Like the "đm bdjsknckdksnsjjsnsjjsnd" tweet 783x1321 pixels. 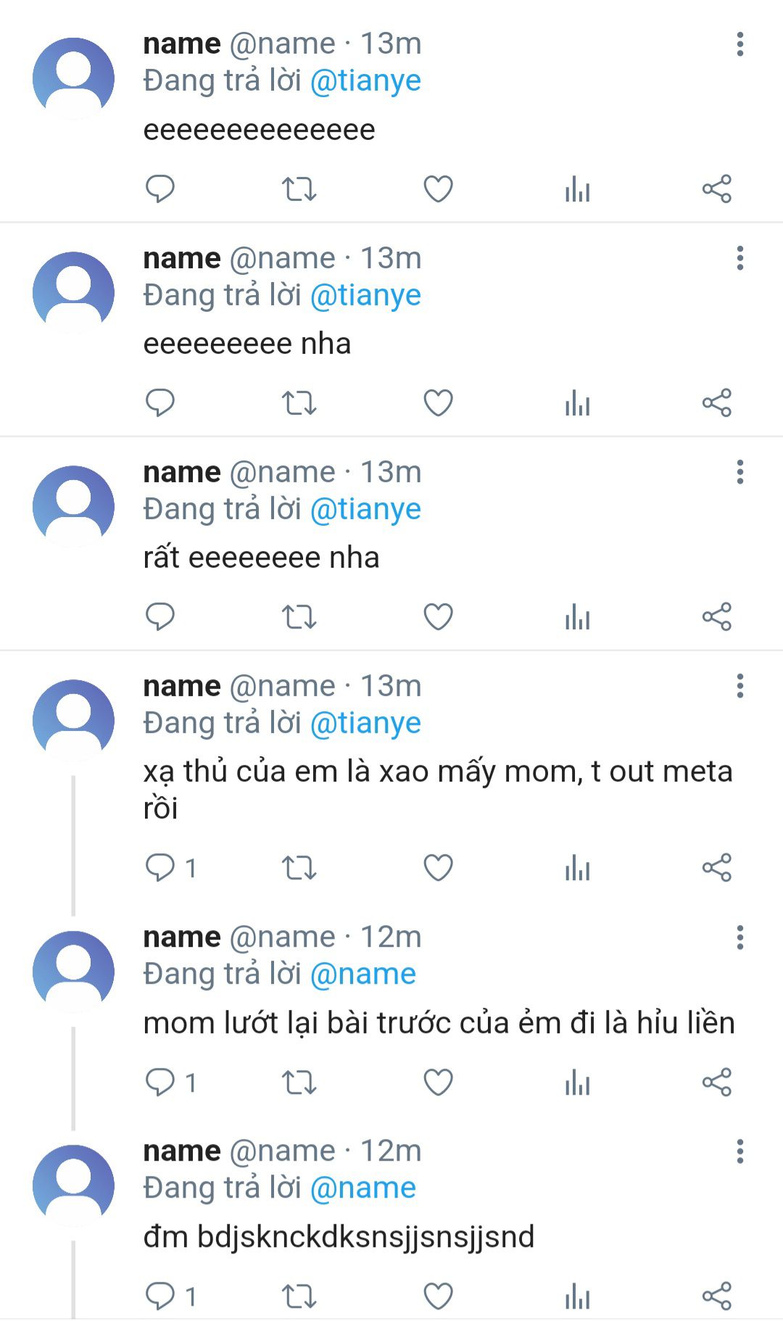pyautogui.click(x=438, y=1296)
